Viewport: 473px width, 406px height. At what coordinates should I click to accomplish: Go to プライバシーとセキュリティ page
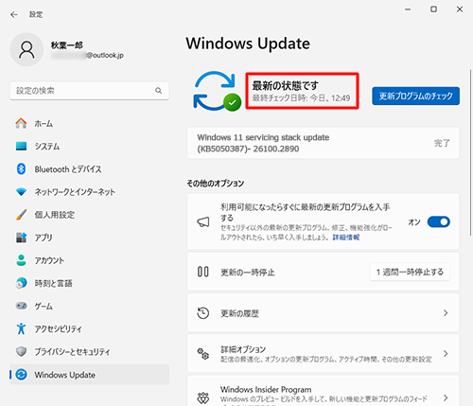coord(90,351)
